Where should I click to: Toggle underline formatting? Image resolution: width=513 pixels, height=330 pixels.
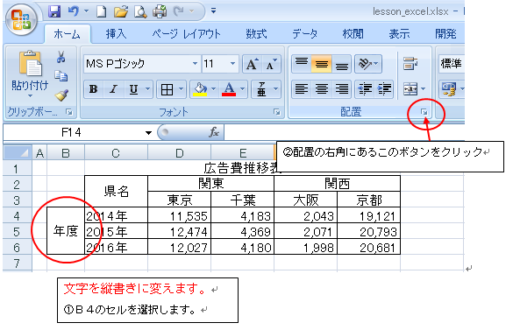point(133,89)
